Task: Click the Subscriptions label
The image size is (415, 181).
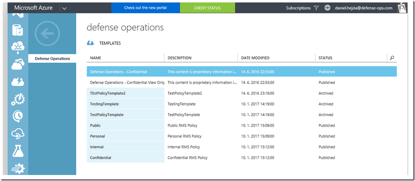Action: pos(298,8)
